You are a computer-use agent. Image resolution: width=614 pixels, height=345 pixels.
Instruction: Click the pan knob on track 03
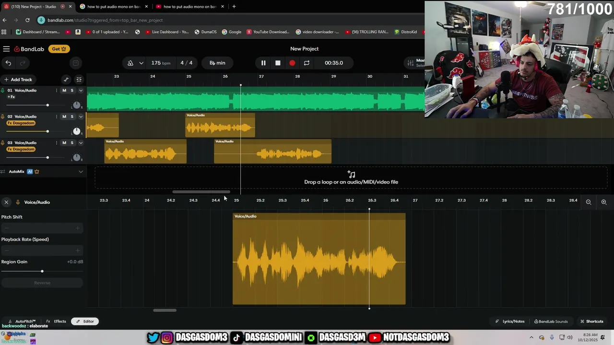click(x=76, y=157)
